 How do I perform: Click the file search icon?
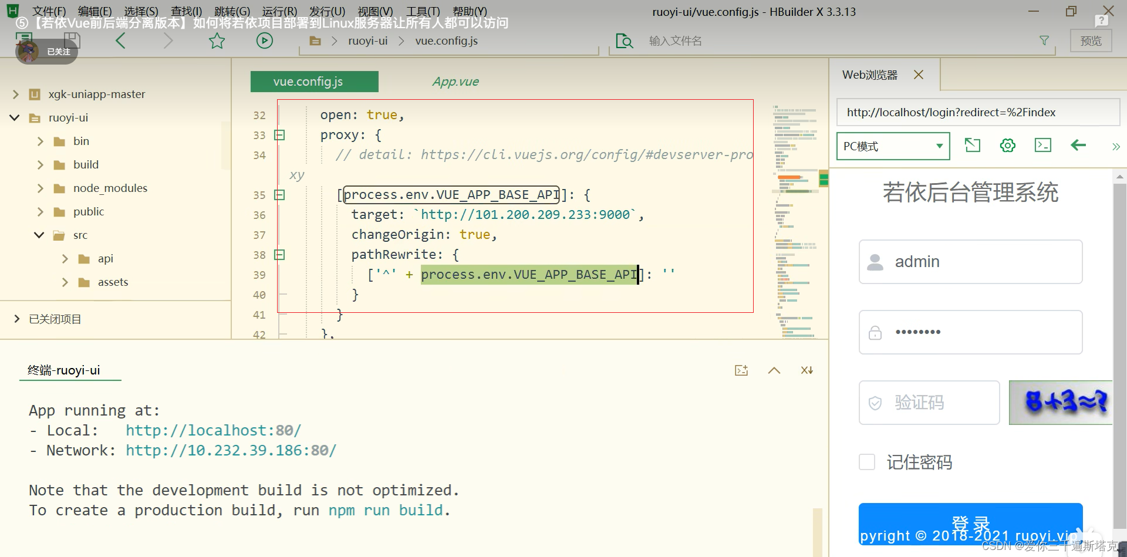point(625,40)
